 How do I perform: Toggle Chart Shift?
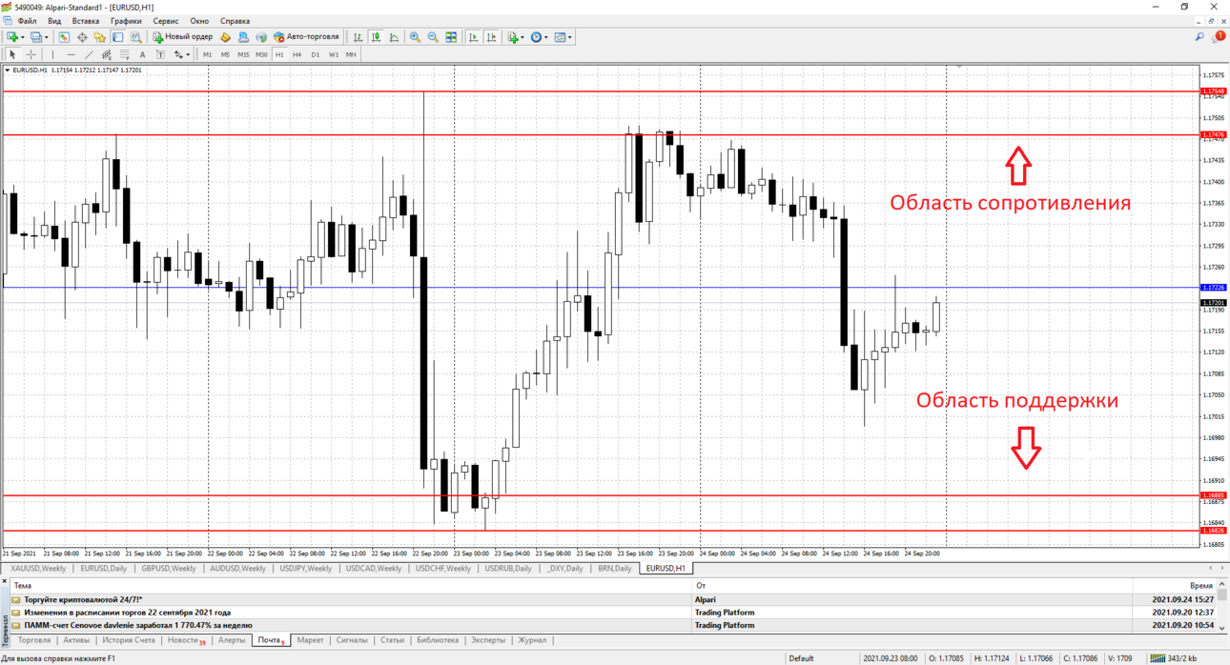coord(491,37)
